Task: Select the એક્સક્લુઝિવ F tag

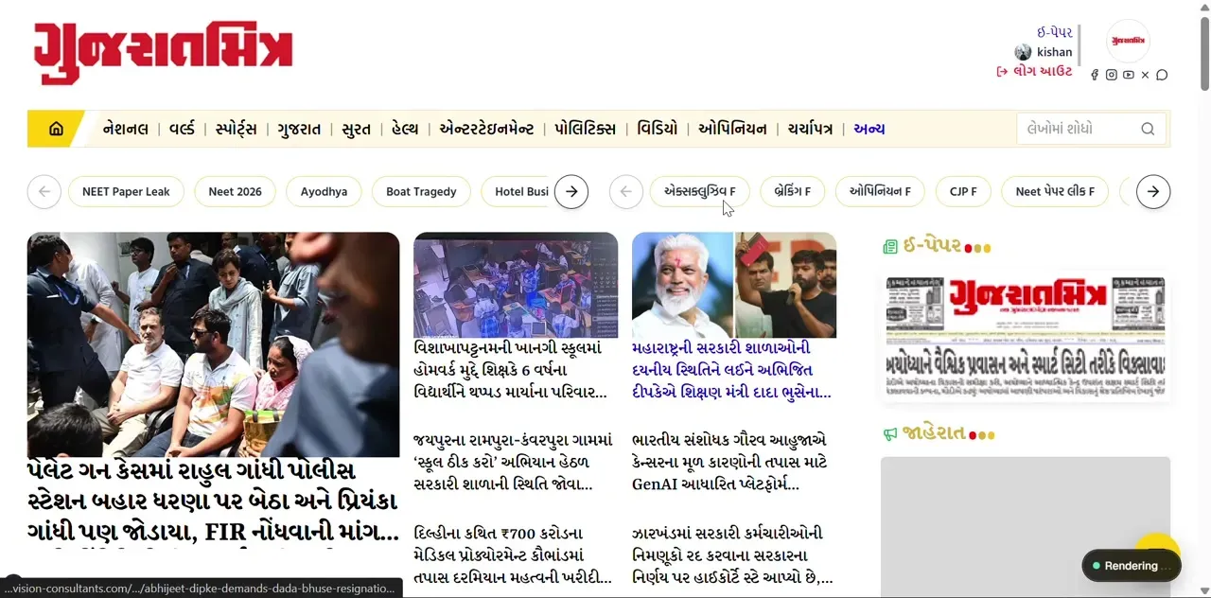Action: click(700, 191)
